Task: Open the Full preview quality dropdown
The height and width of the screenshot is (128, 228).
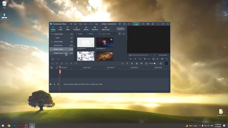Action: pos(149,59)
